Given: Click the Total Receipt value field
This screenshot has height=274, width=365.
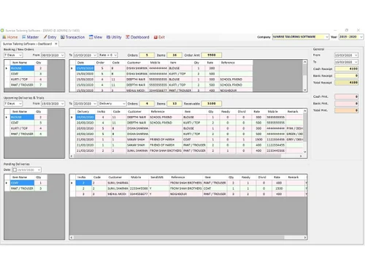Looking at the screenshot, I should 346,83.
